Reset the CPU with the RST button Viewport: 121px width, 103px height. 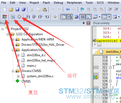click(x=5, y=17)
